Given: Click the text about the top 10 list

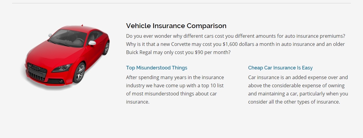Looking at the screenshot, I should click(x=175, y=89).
